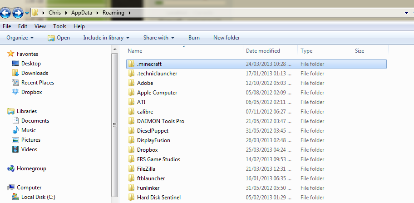Click navigation pane scrollbar up arrow
The width and height of the screenshot is (414, 203).
pos(114,49)
